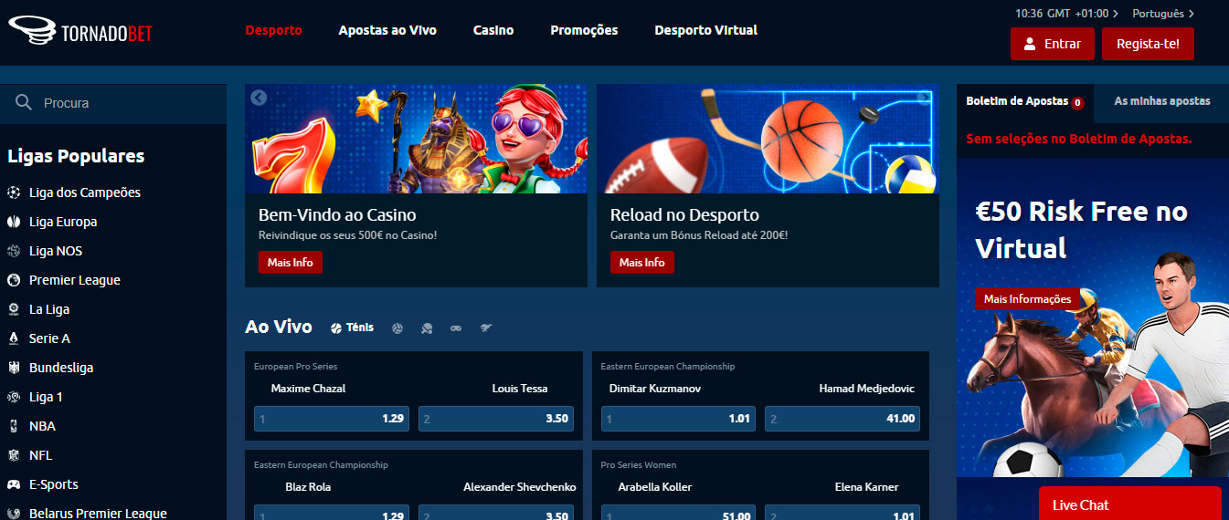The width and height of the screenshot is (1229, 520).
Task: Open the Português language dropdown
Action: pos(1162,14)
